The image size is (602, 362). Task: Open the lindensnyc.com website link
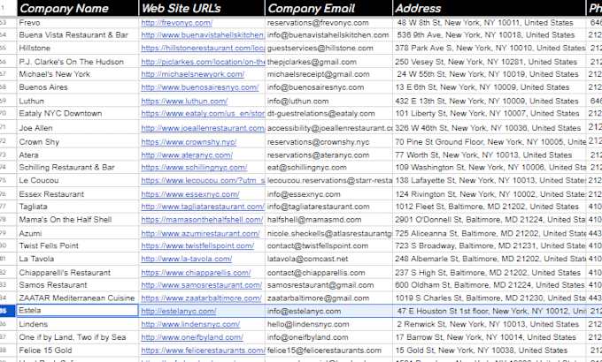(190, 324)
